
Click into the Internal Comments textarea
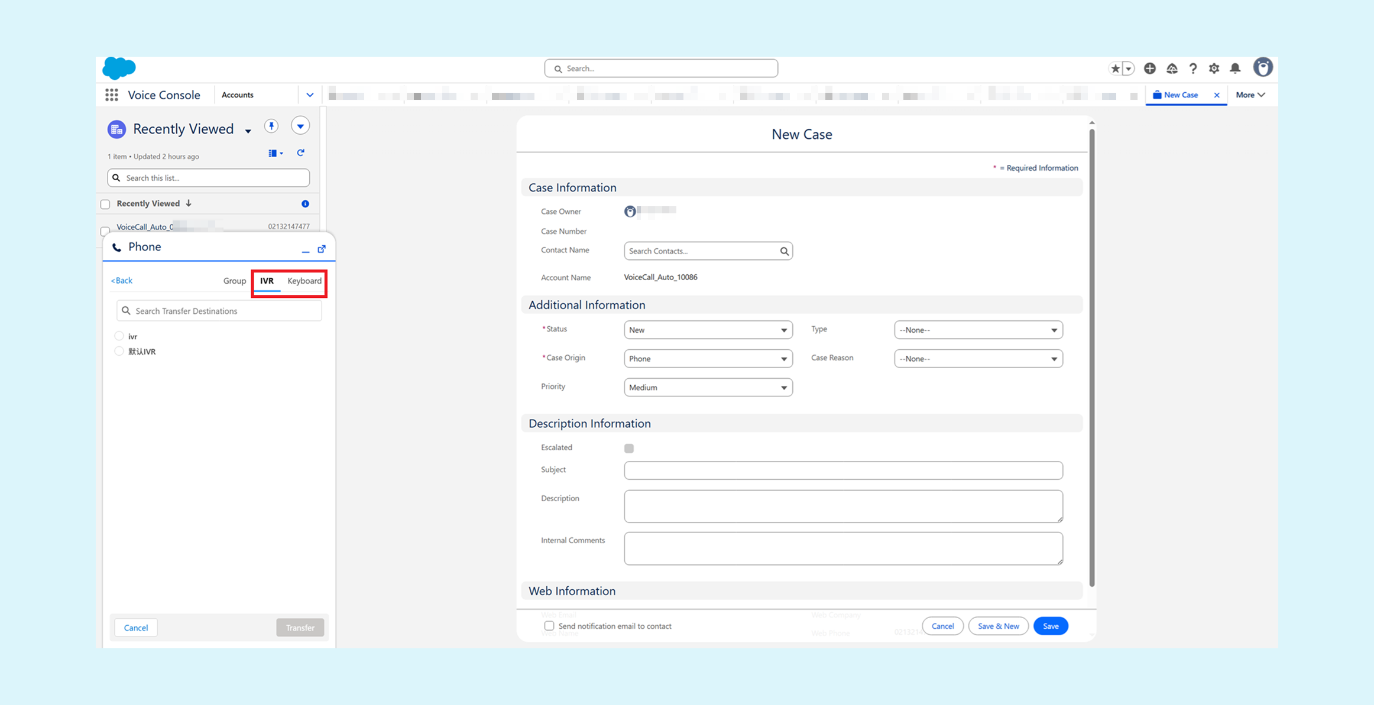[844, 548]
